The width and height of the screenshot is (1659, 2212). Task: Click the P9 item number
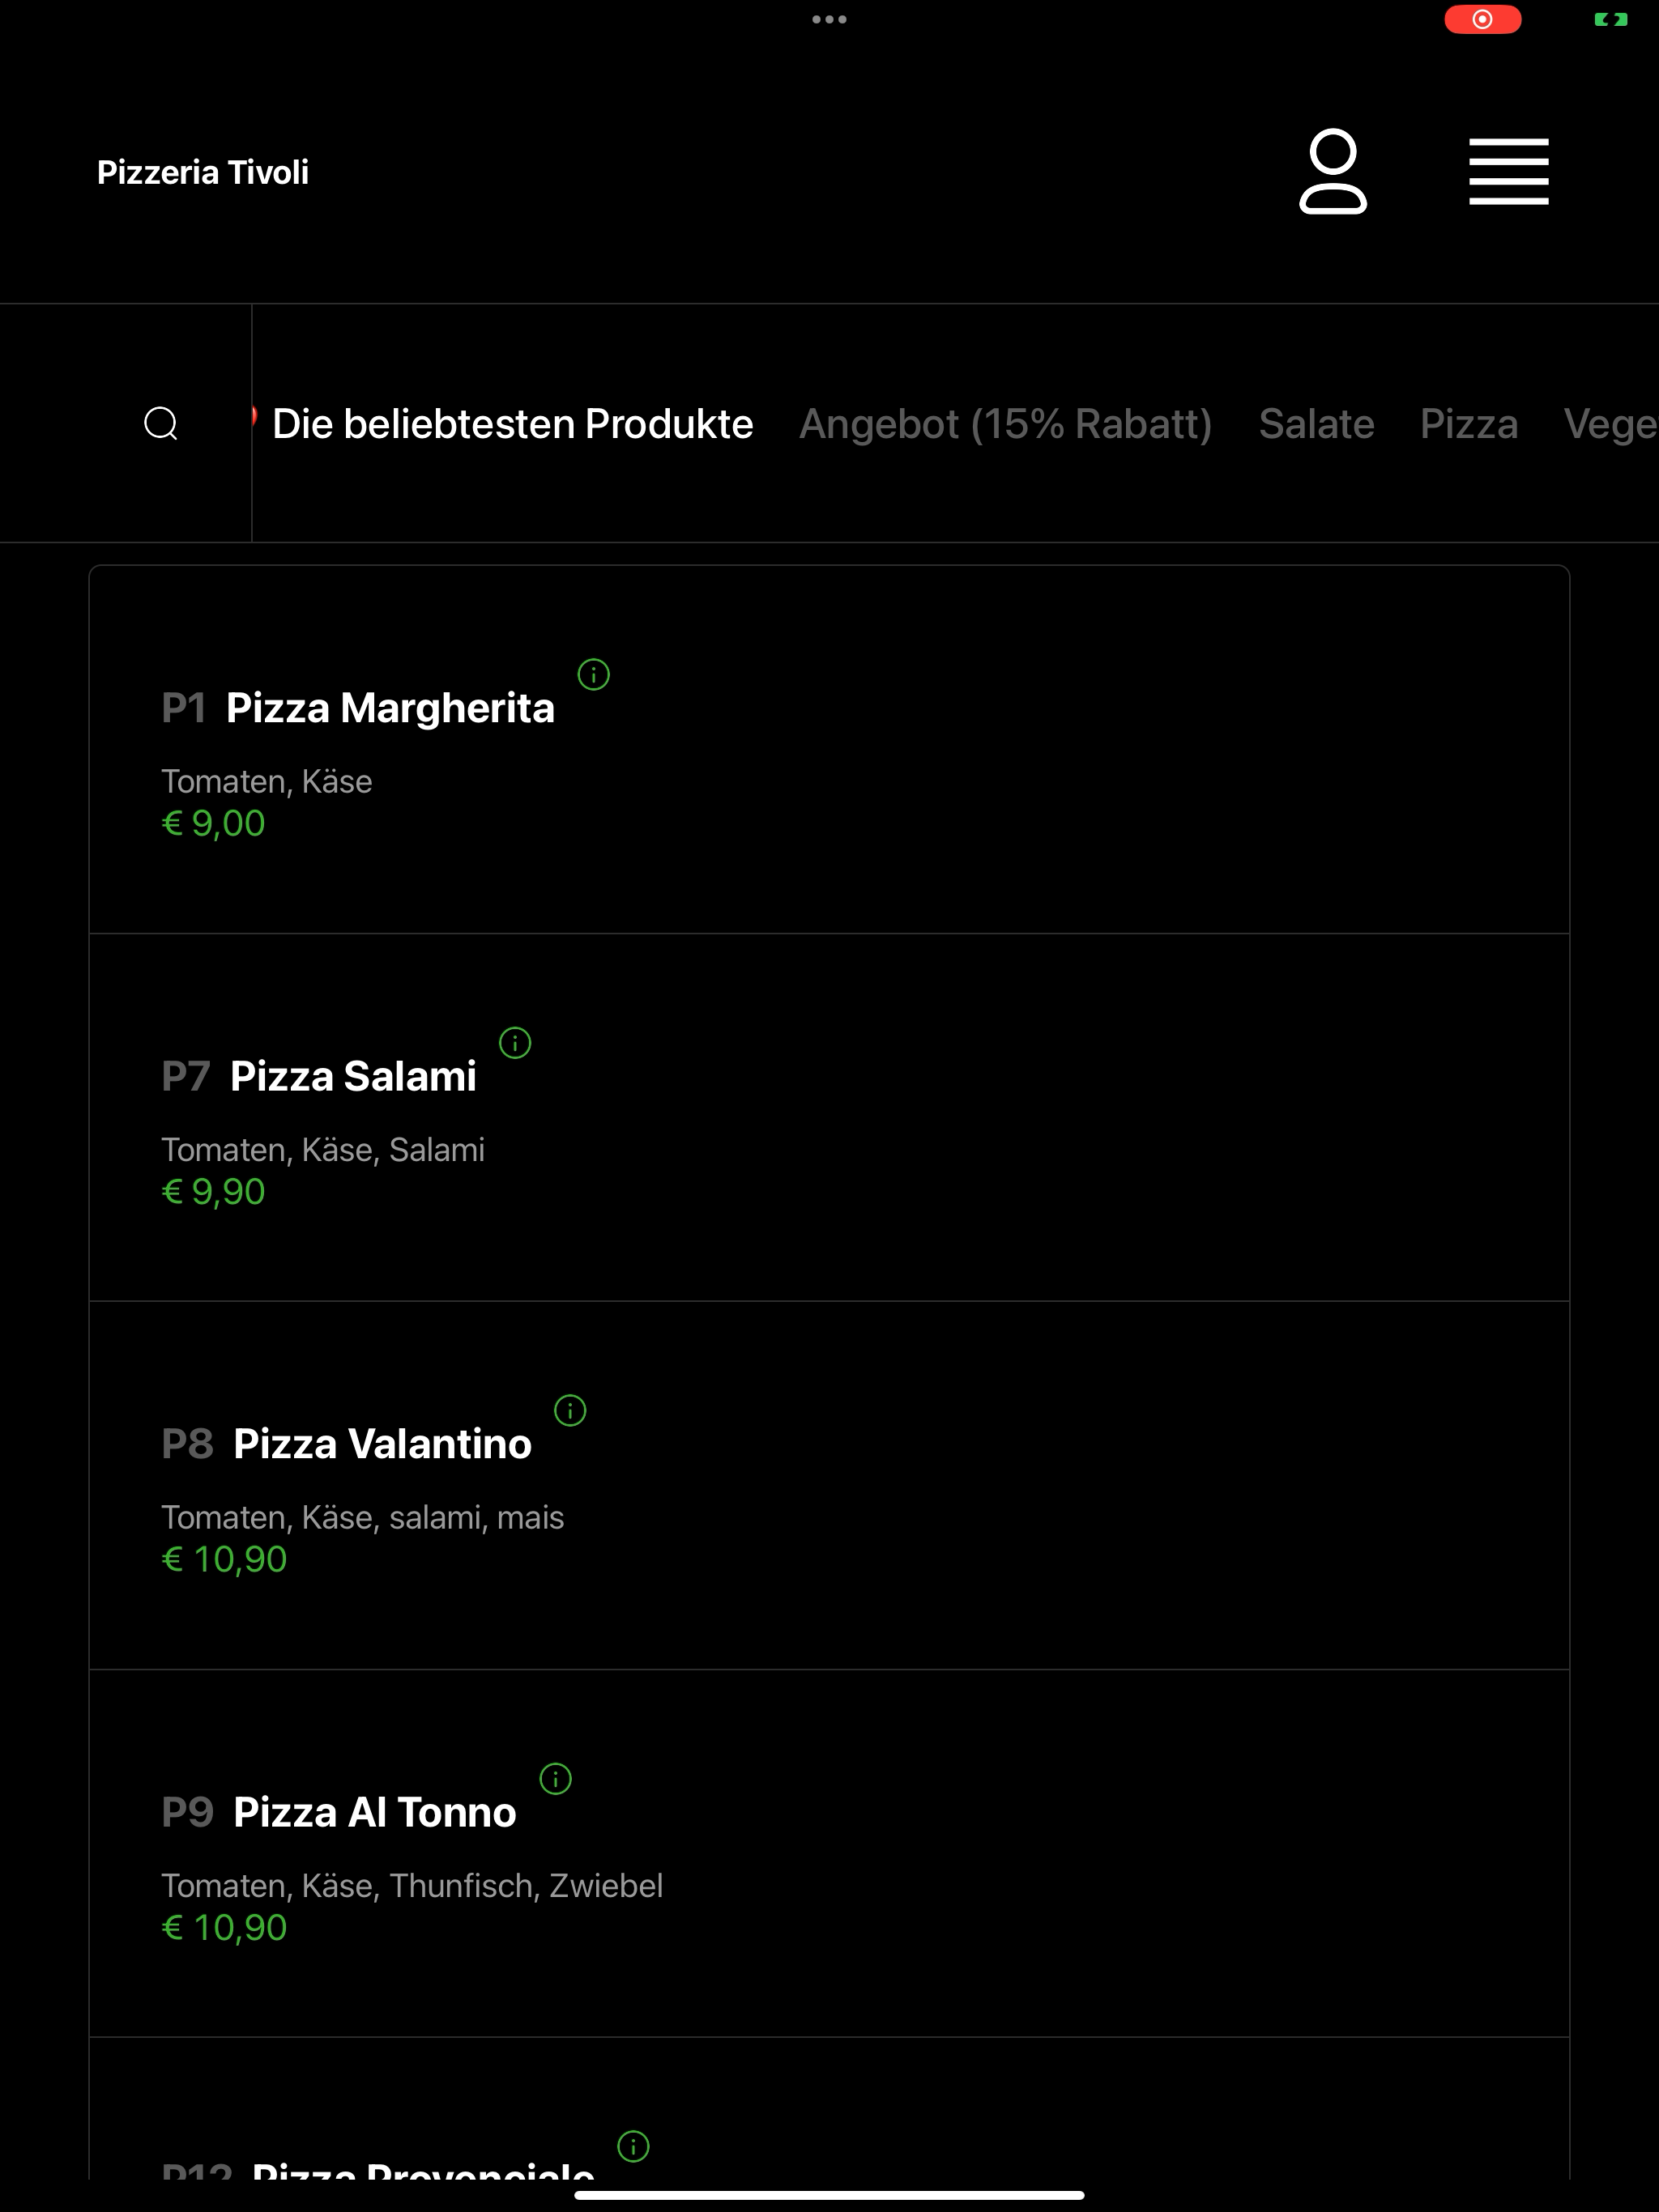click(x=187, y=1812)
